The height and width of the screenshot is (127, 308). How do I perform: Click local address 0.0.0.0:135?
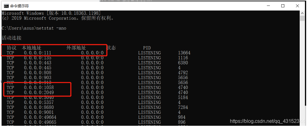38,58
